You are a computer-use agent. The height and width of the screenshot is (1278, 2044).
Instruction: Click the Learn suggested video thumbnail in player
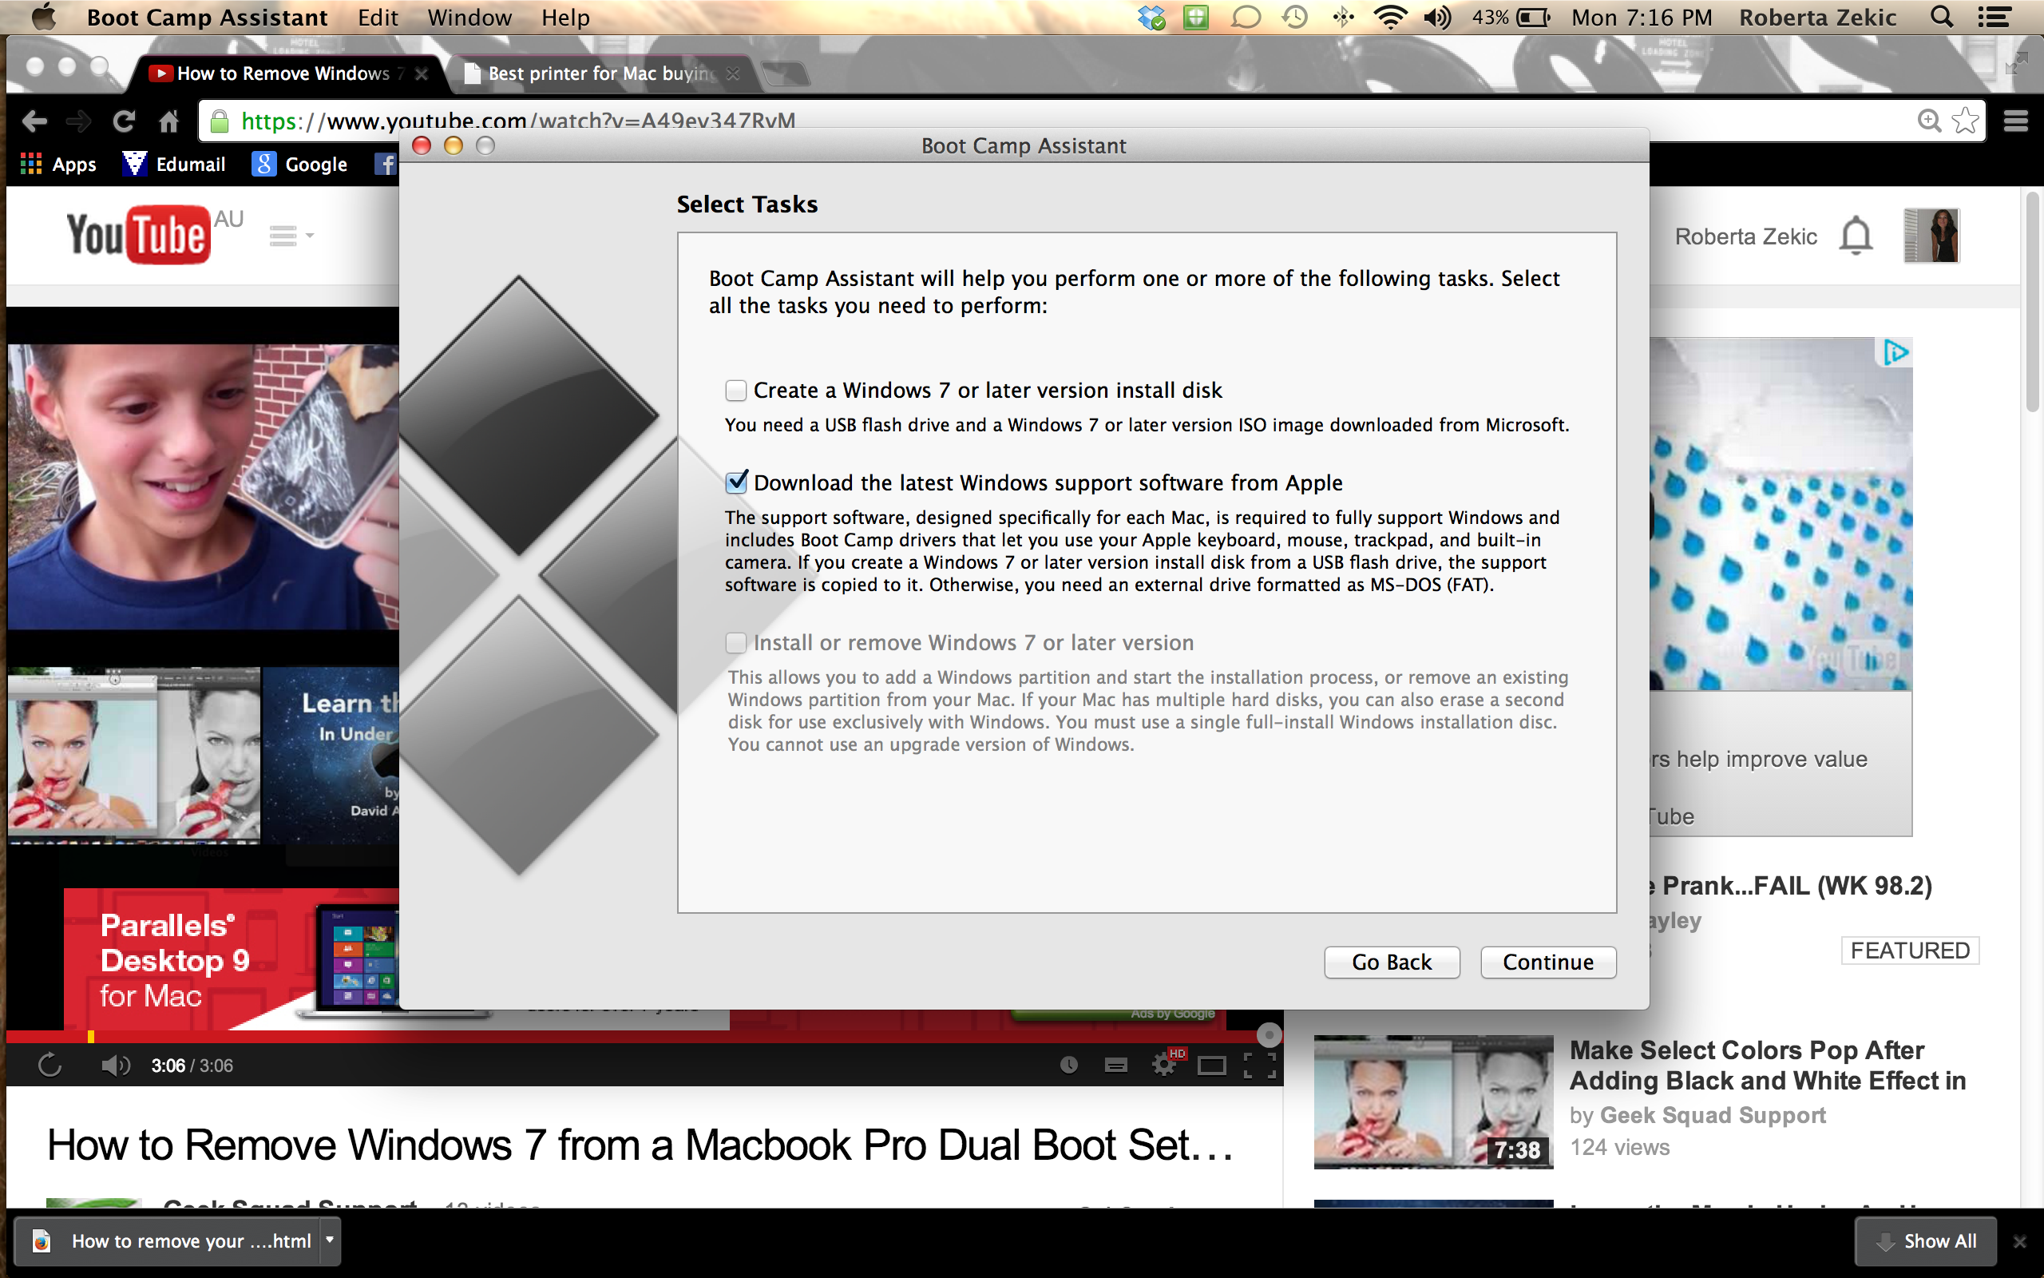[x=331, y=755]
